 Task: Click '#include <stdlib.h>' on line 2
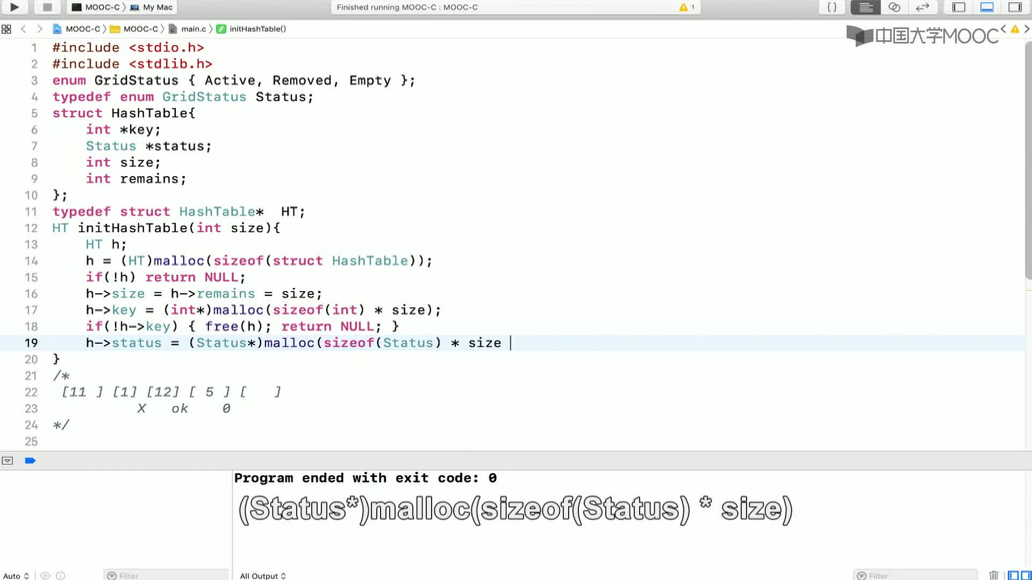tap(132, 64)
